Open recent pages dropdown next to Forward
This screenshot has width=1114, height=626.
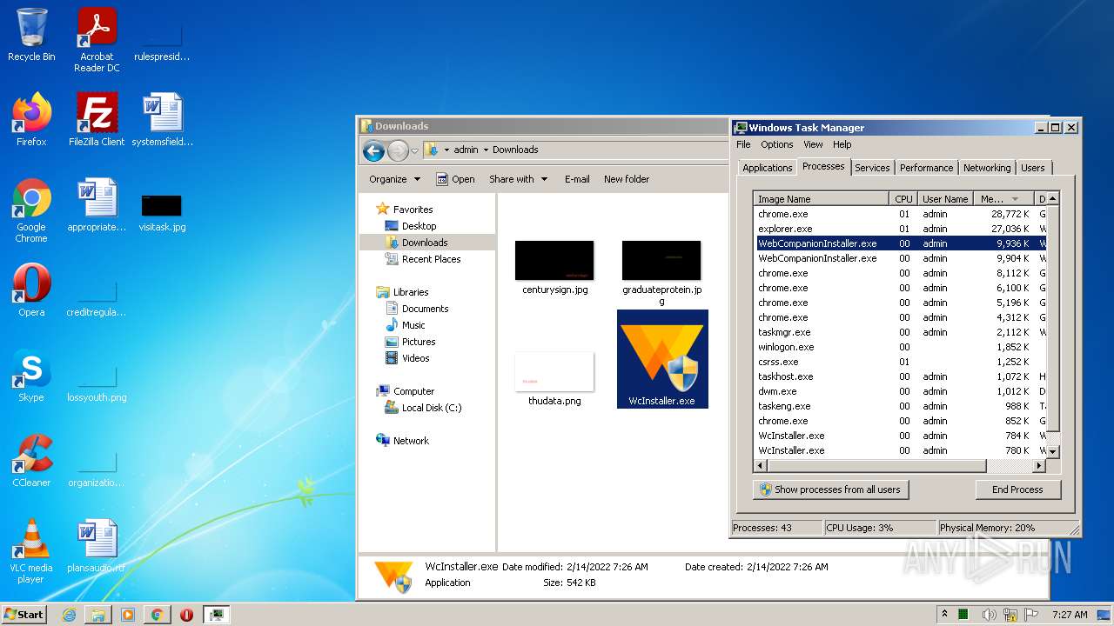click(415, 151)
